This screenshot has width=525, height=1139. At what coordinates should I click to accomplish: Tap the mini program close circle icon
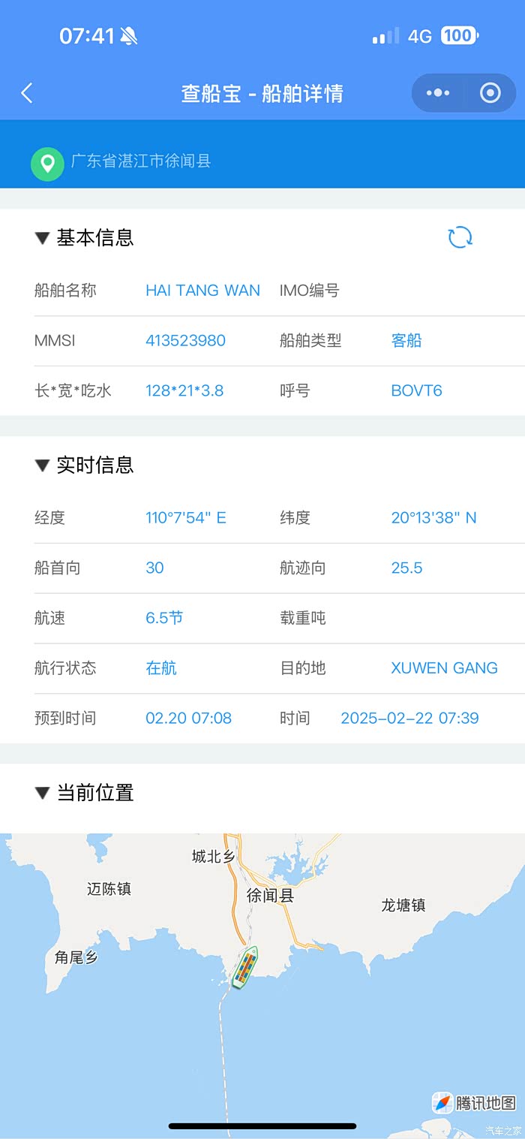490,93
